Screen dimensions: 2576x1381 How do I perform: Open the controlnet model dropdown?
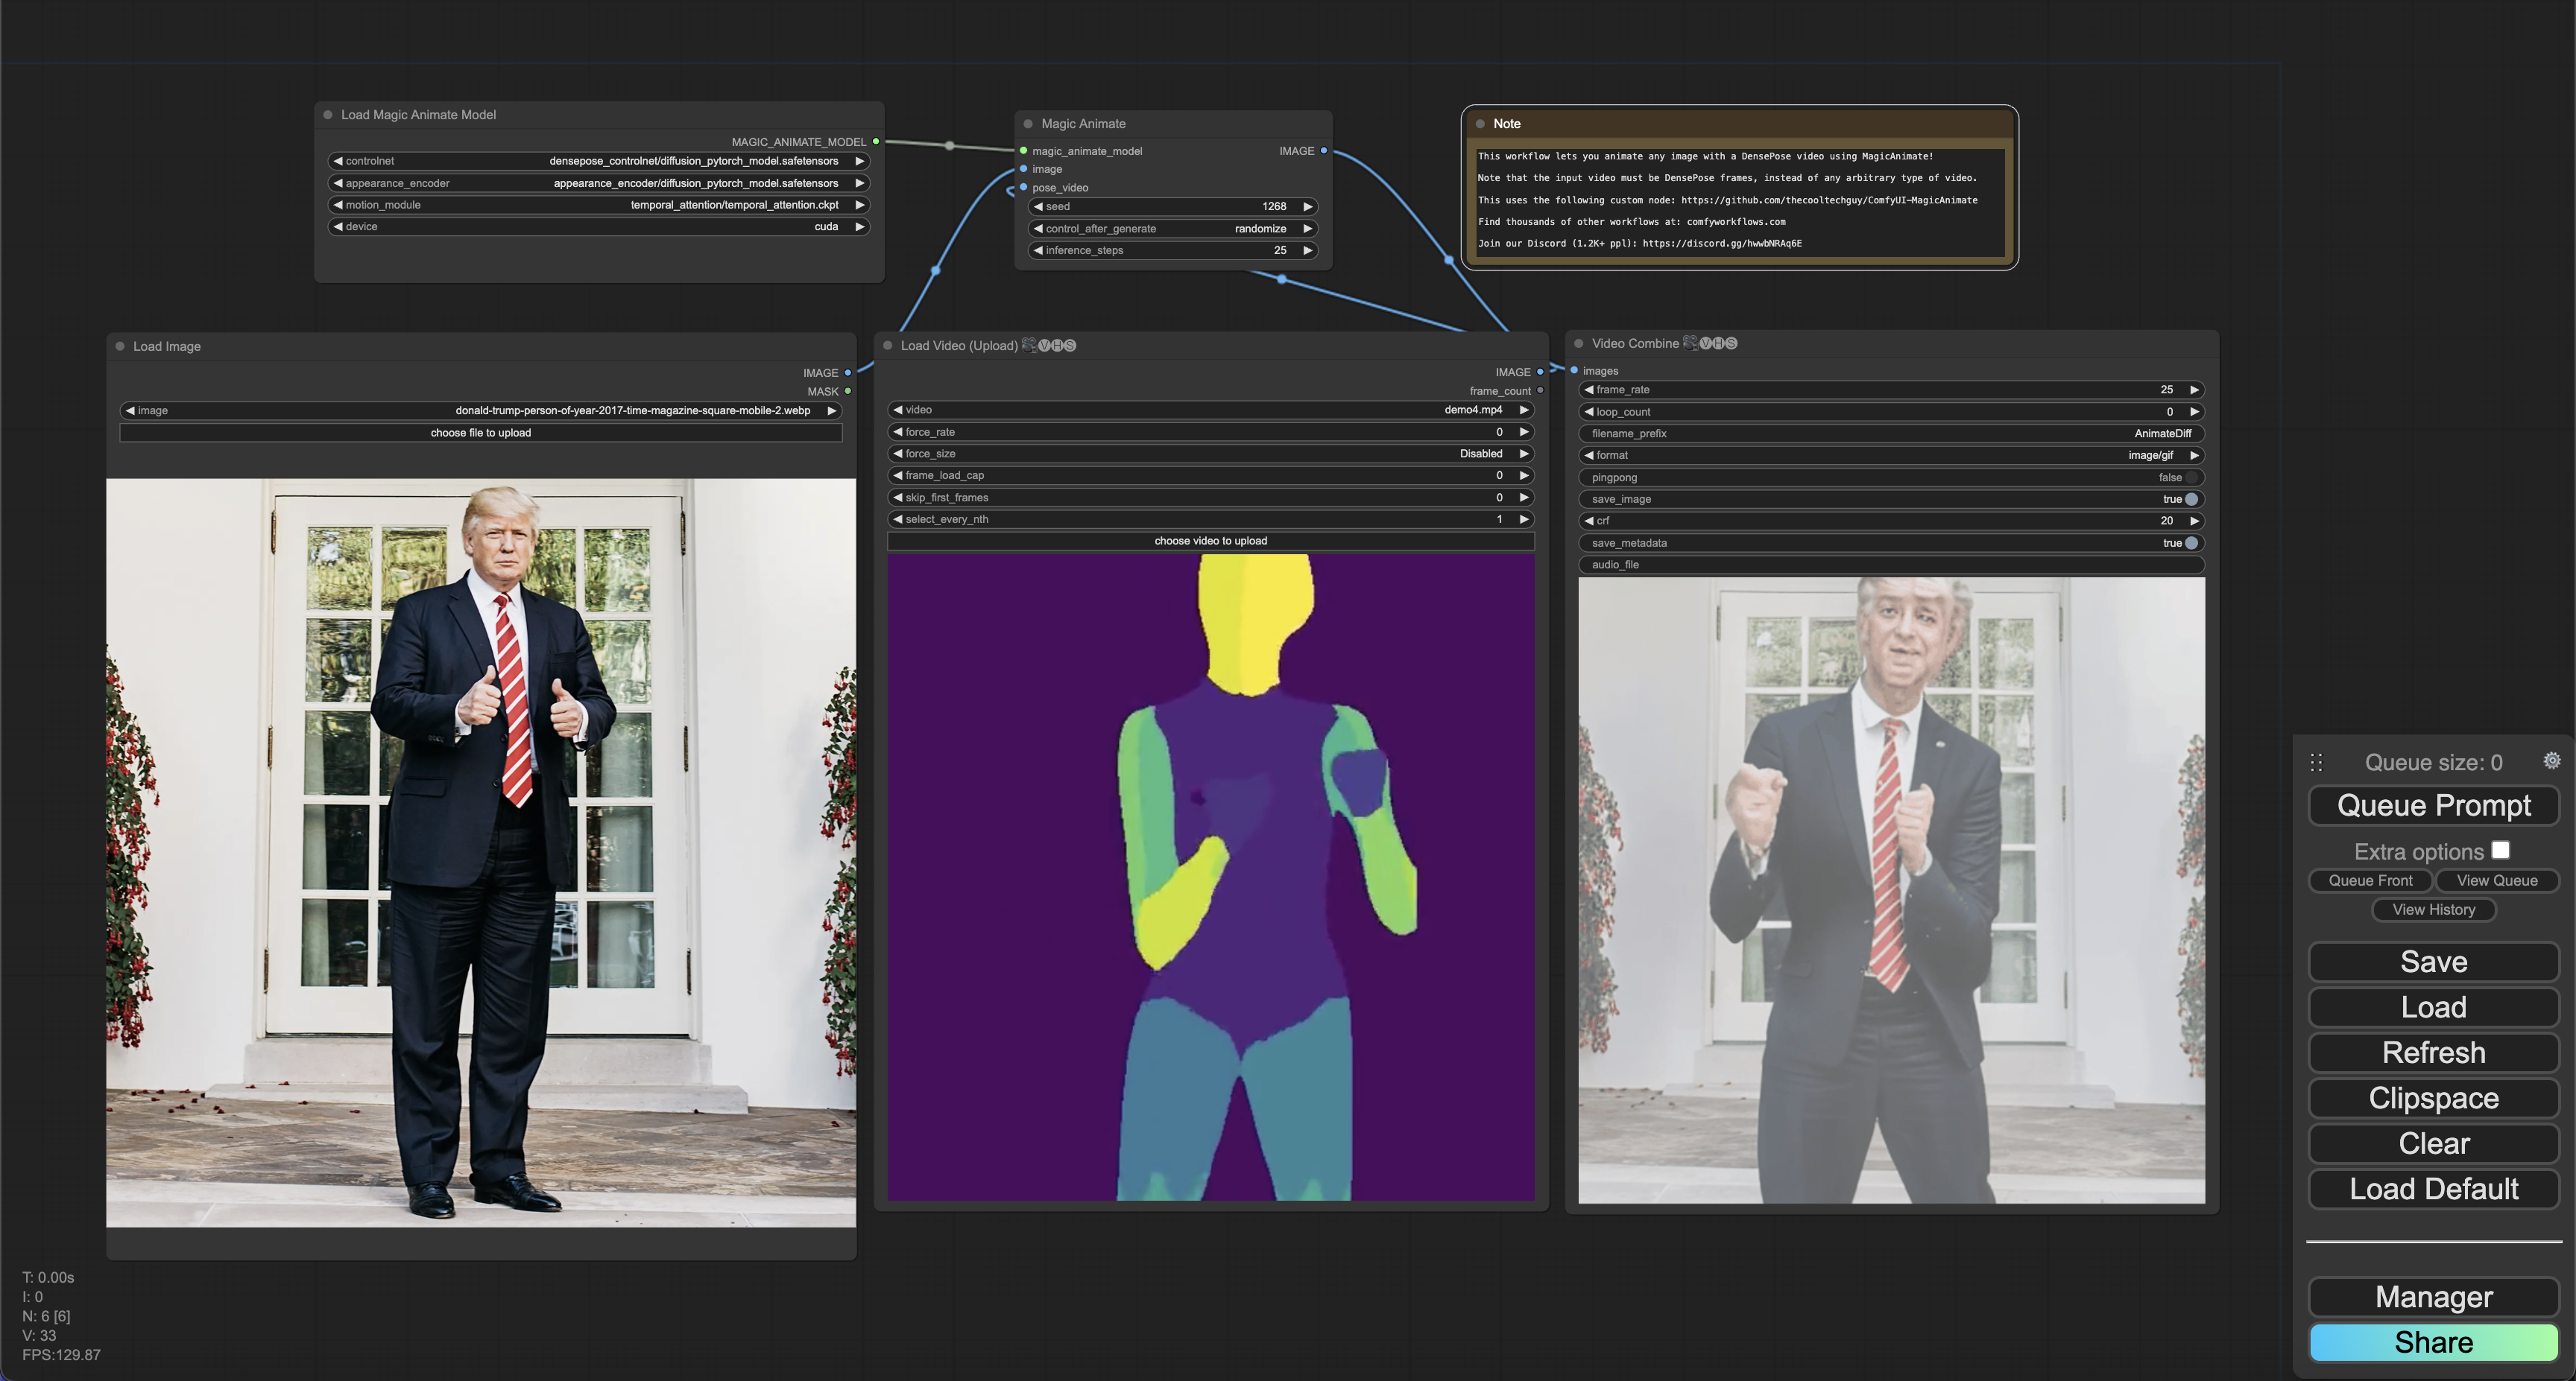(x=599, y=161)
